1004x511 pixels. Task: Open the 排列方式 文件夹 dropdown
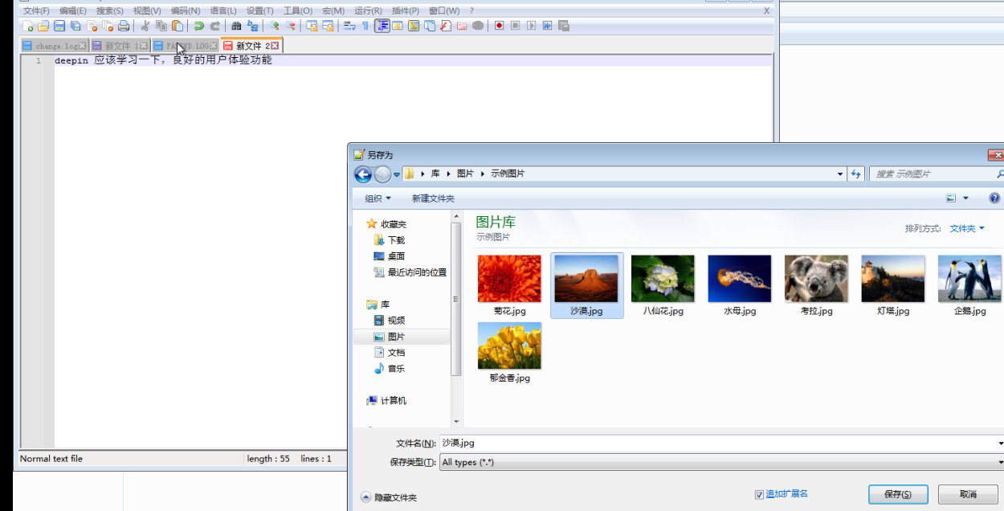pos(967,228)
